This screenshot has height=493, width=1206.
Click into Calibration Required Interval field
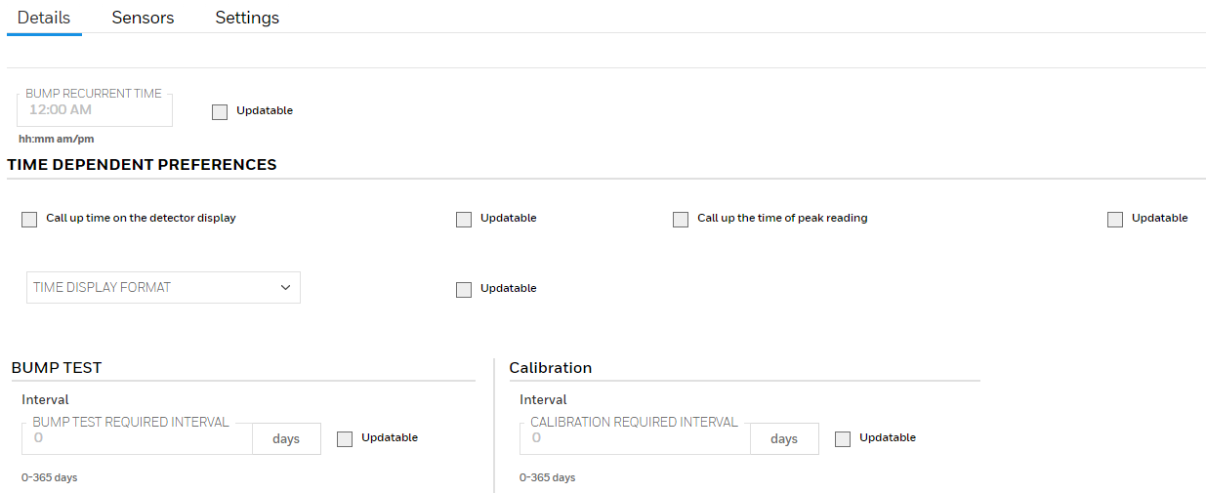click(x=635, y=438)
